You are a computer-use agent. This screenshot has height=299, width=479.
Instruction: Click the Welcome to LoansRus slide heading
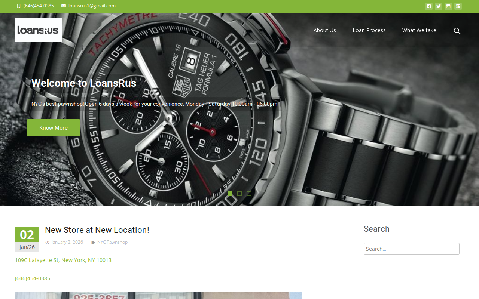(x=84, y=83)
